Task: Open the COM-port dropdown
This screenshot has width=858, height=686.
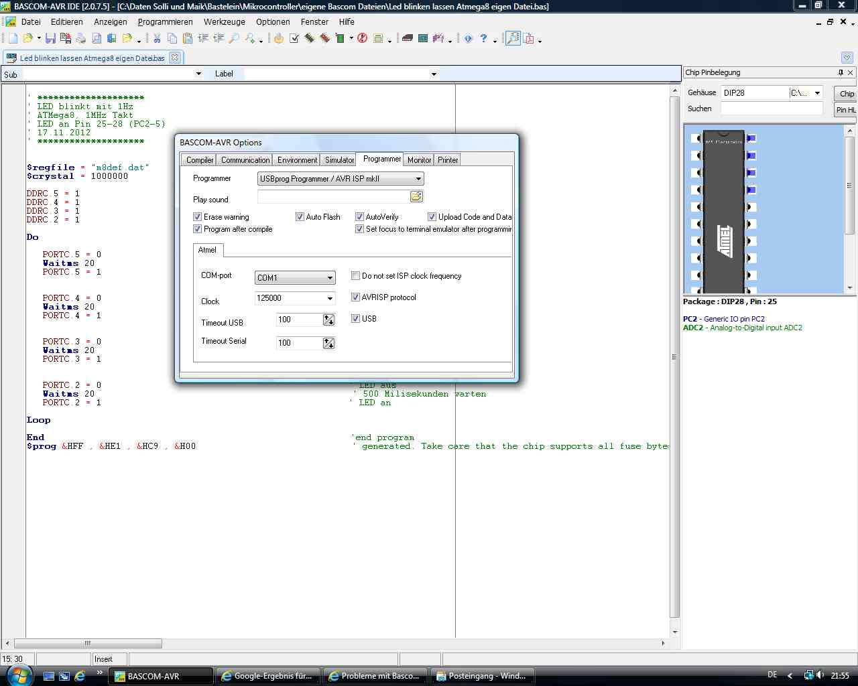Action: pos(330,277)
